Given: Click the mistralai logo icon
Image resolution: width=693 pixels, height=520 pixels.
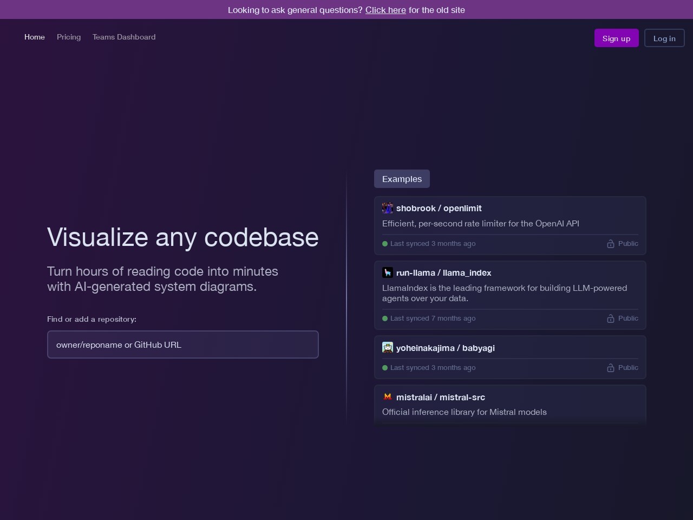Looking at the screenshot, I should pos(387,397).
